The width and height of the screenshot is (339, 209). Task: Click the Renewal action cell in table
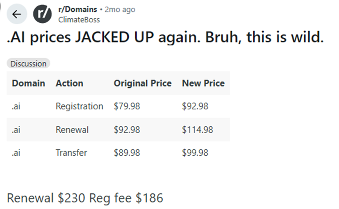[x=72, y=130]
